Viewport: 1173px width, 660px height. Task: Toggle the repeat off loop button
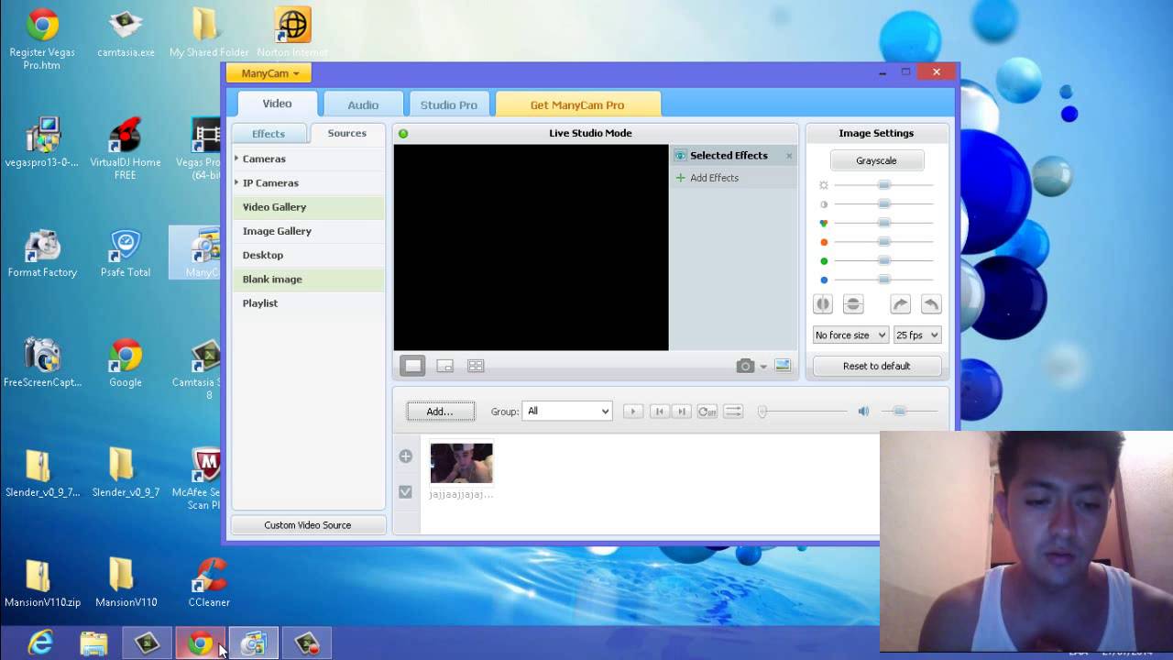coord(707,412)
